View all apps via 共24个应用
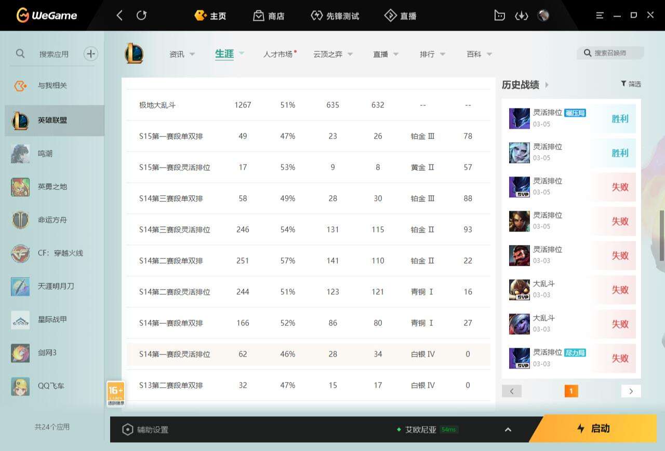 pyautogui.click(x=52, y=427)
